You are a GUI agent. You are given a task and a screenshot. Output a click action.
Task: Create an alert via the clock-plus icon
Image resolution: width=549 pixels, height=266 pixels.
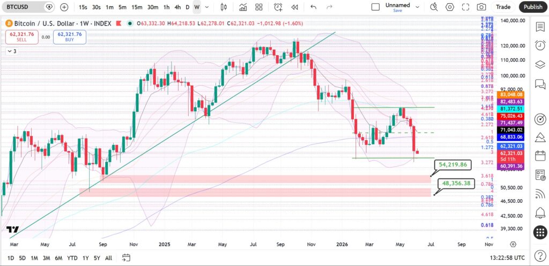[x=278, y=7]
